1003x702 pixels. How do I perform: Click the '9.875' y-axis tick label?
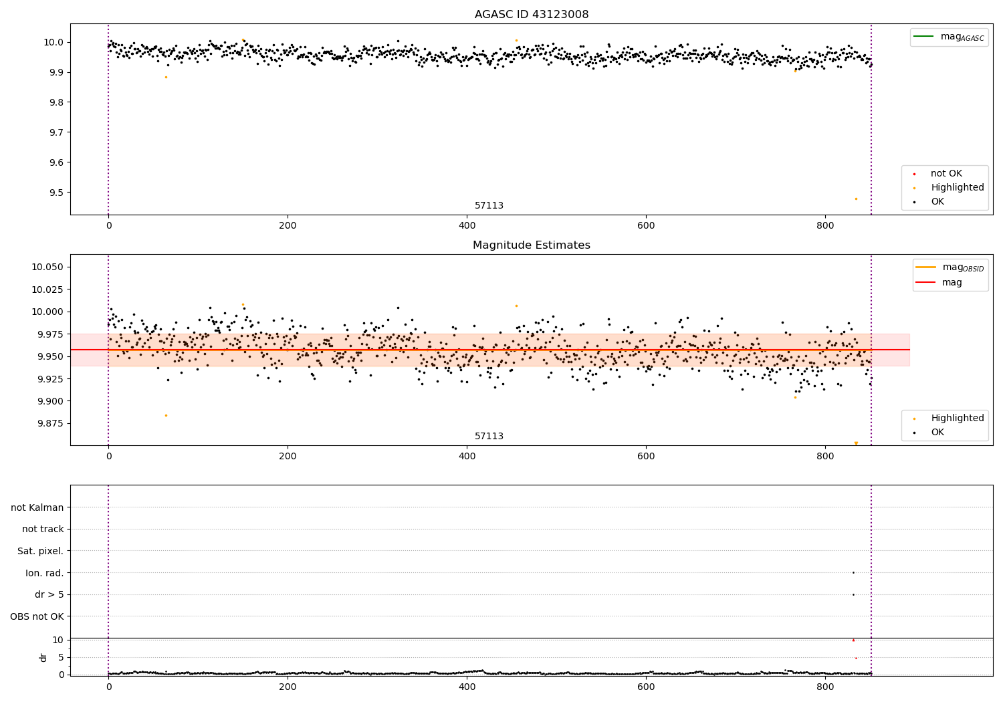tap(50, 424)
